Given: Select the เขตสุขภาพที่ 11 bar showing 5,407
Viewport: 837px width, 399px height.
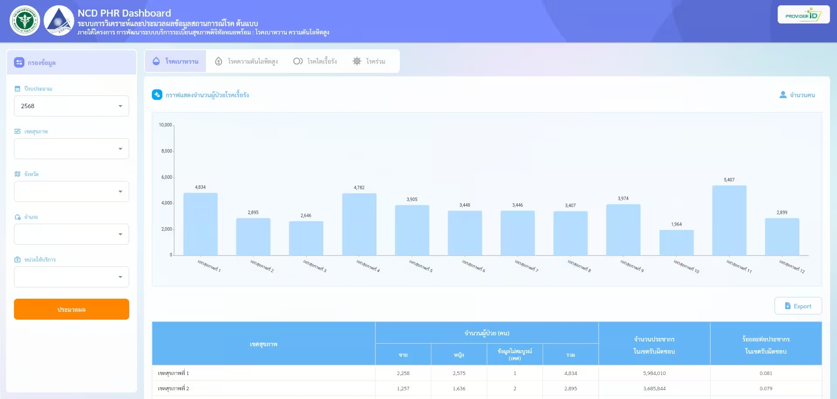Looking at the screenshot, I should (x=729, y=220).
